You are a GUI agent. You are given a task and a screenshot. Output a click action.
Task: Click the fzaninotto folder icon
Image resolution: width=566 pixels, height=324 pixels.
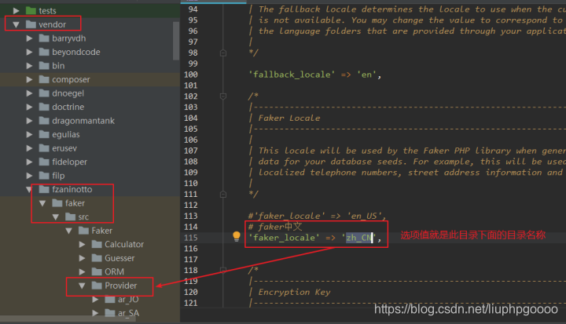pos(44,189)
